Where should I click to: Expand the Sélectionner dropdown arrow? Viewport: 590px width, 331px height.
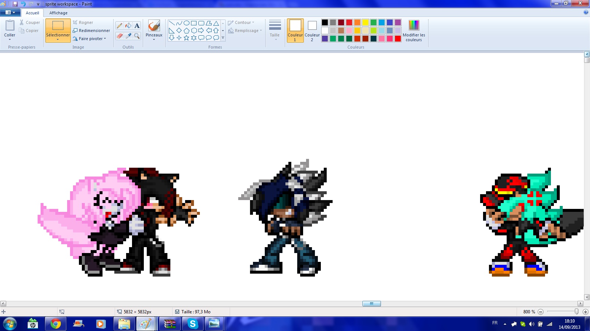click(x=58, y=39)
